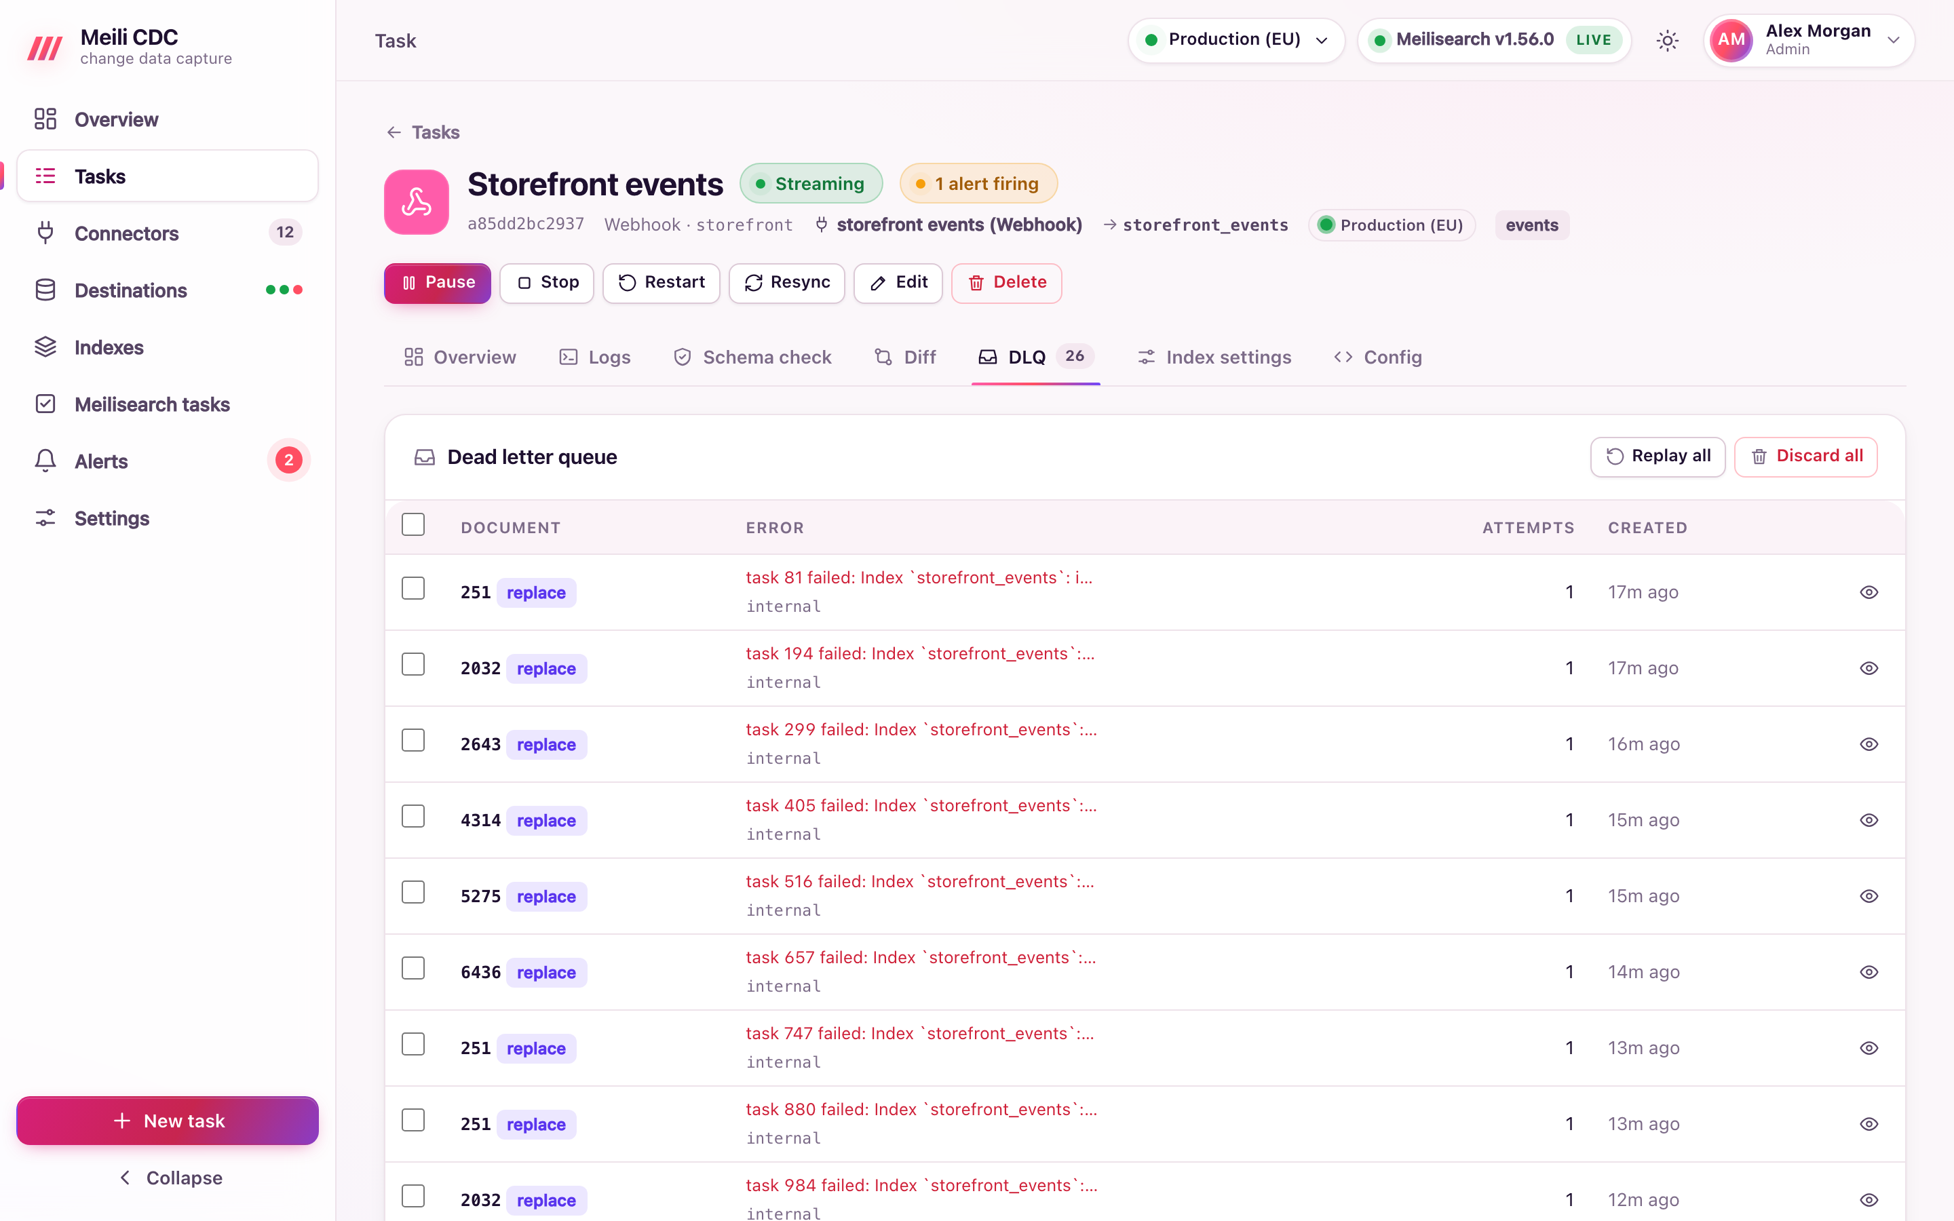Tick the task 747 failed row checkbox
Image resolution: width=1954 pixels, height=1221 pixels.
[413, 1044]
